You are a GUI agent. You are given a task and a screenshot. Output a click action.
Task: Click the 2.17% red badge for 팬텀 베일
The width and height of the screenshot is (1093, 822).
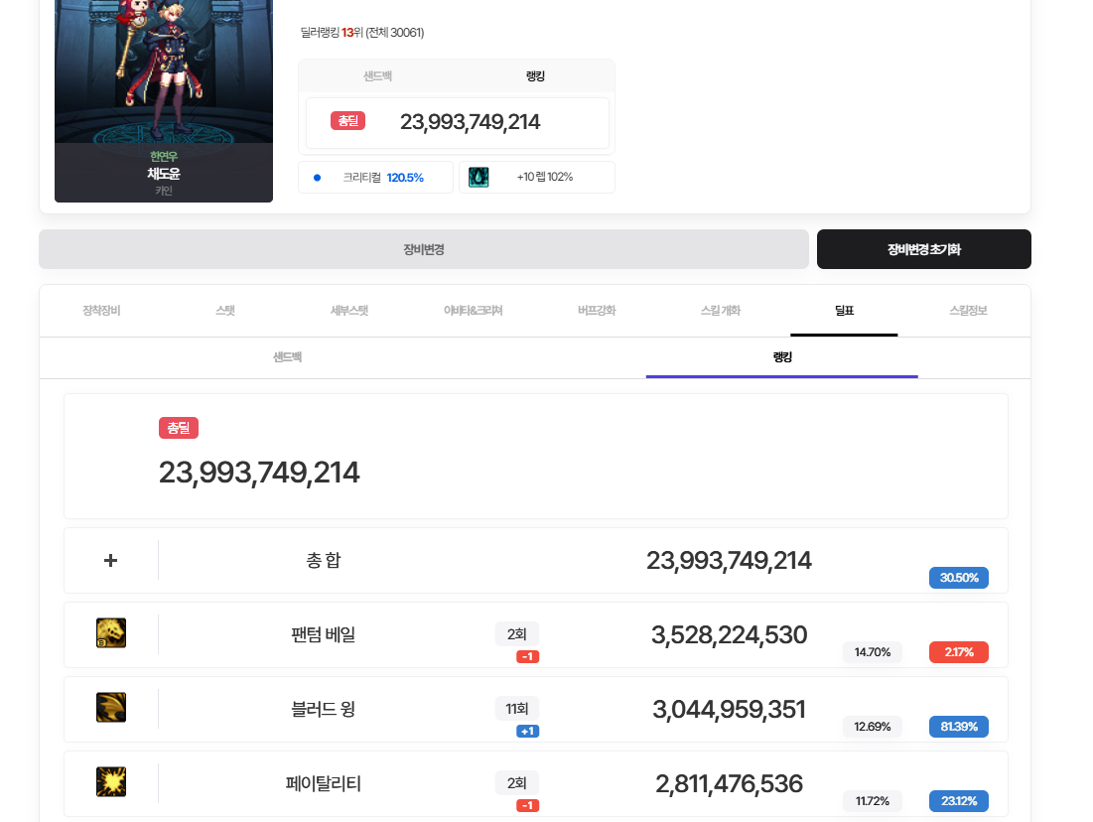pyautogui.click(x=958, y=652)
